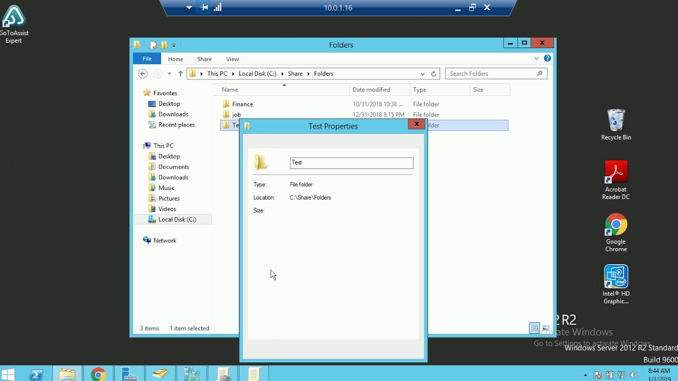
Task: Select the job folder row
Action: [x=364, y=115]
